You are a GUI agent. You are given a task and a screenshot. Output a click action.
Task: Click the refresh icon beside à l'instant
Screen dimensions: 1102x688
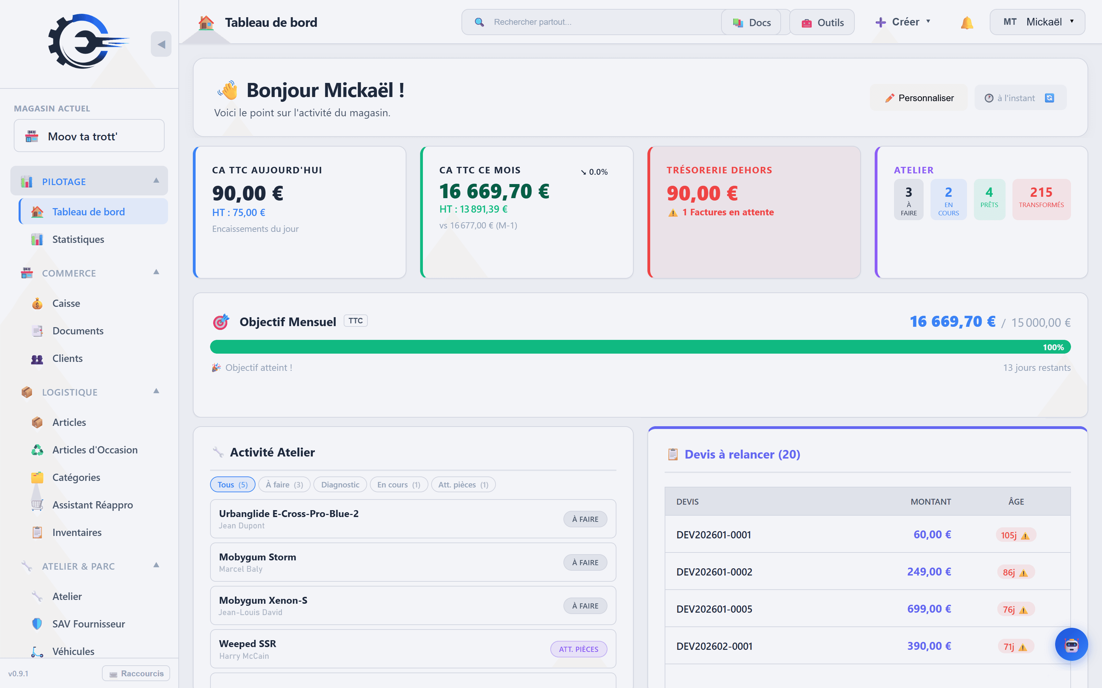tap(1050, 98)
